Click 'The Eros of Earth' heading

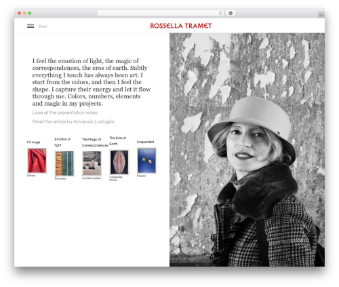tap(117, 140)
